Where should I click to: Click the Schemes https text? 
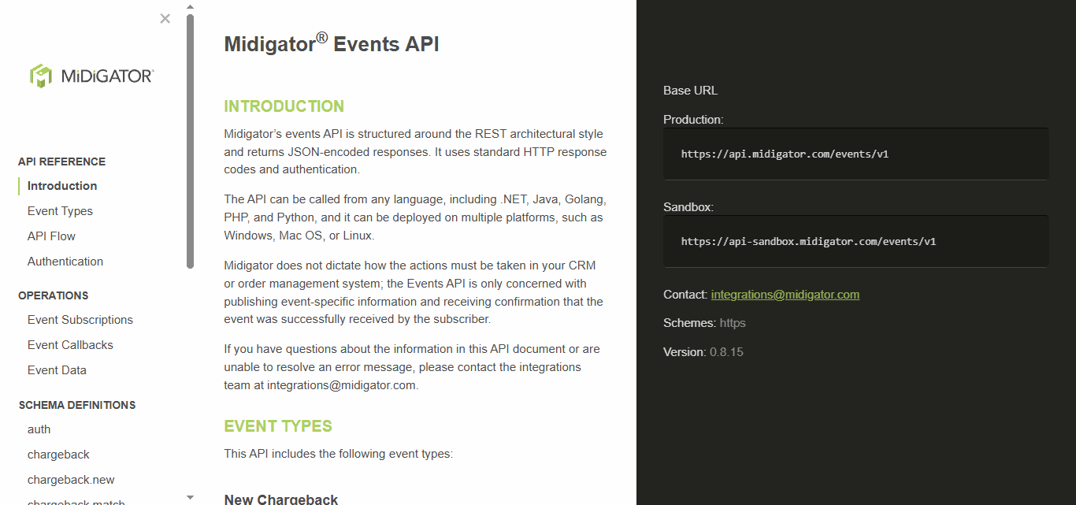[704, 323]
